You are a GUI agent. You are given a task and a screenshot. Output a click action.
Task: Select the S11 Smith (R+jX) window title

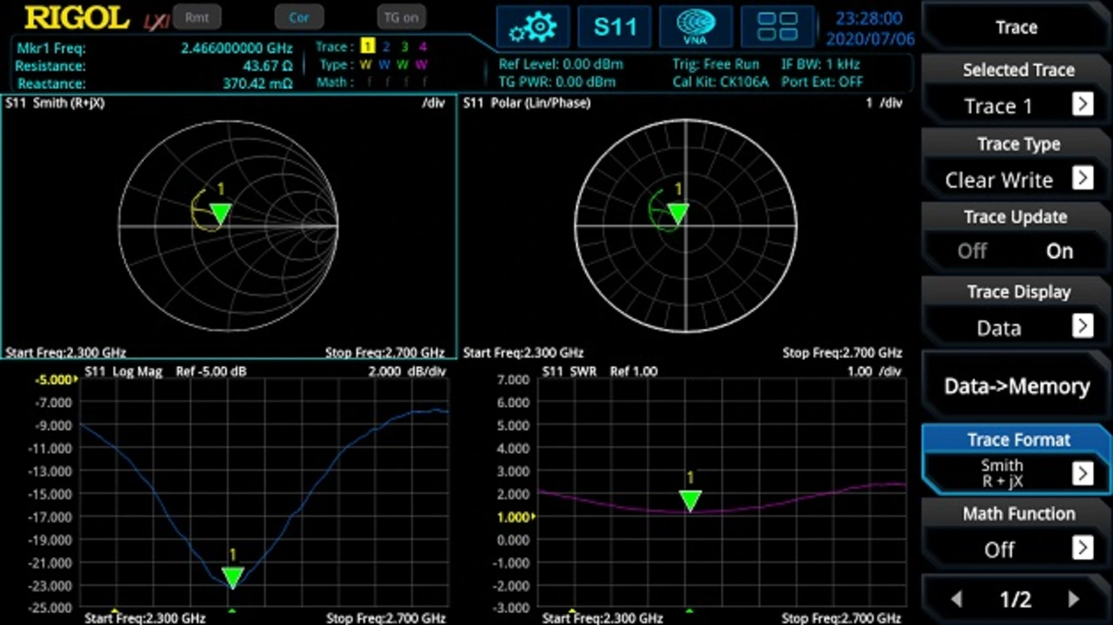coord(55,103)
